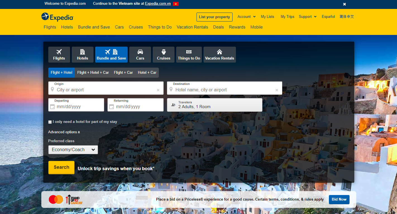Viewport: 397px width, 214px height.
Task: Click the Bid Now button
Action: click(339, 199)
